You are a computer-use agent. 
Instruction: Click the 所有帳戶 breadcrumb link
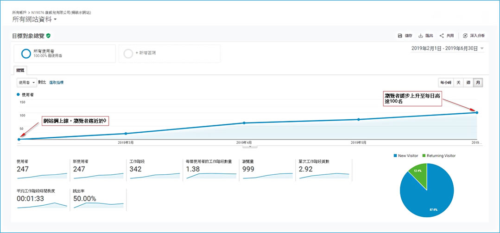pyautogui.click(x=20, y=12)
